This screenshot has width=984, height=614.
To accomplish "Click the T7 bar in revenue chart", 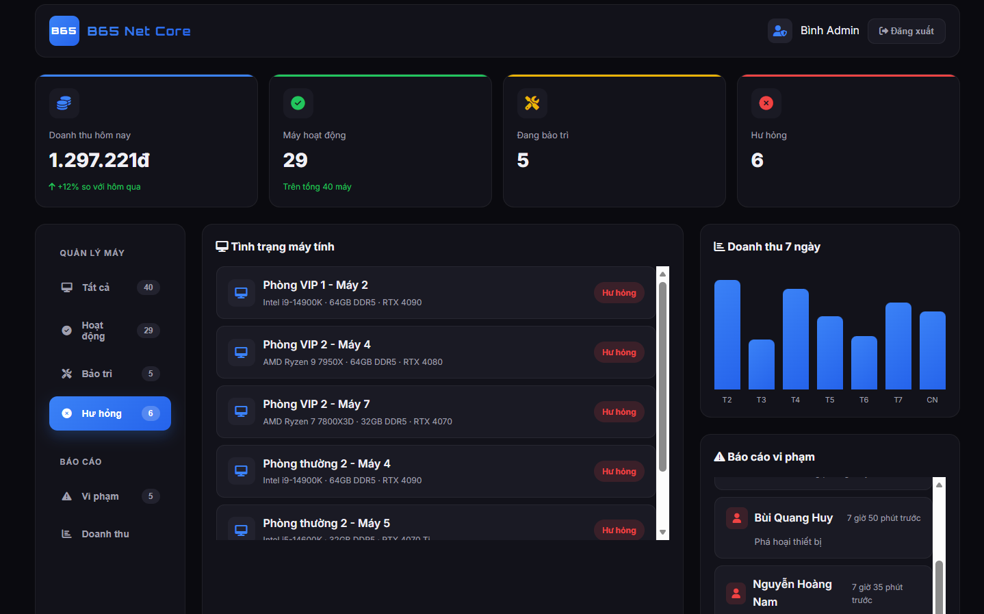I will coord(898,346).
